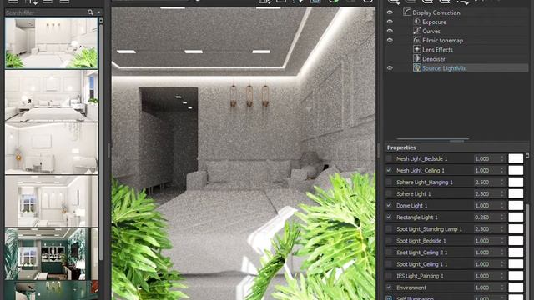Screen dimensions: 534x300
Task: Open the Mesh Light_Bedside 1 color swatch
Action: click(516, 158)
